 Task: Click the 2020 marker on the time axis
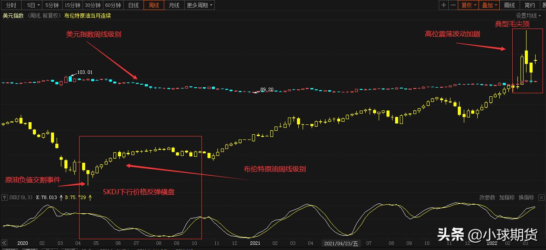(x=22, y=243)
